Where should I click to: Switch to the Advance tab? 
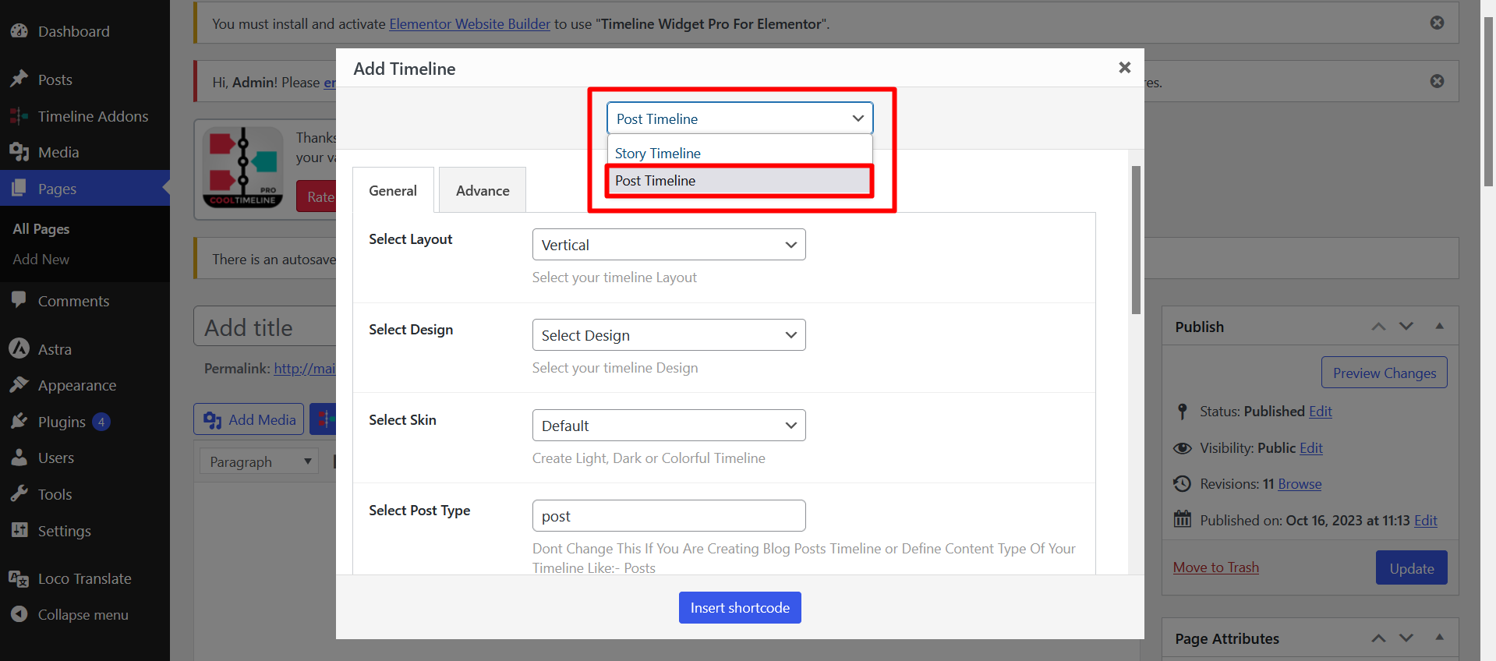(x=482, y=191)
